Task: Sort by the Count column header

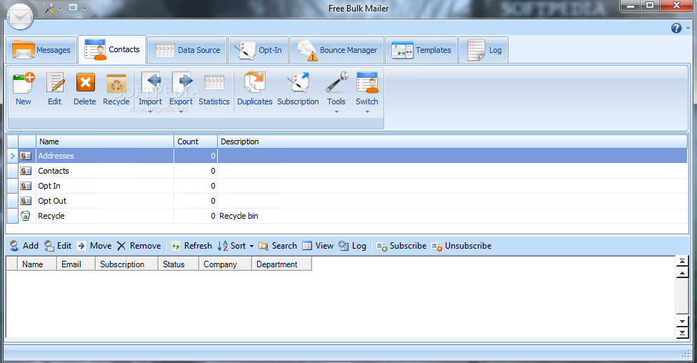Action: pyautogui.click(x=196, y=141)
